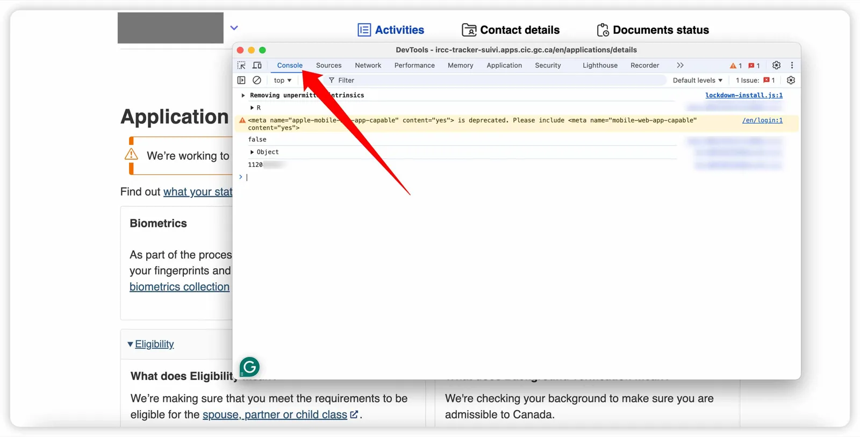
Task: Expand the logged Object entry
Action: click(252, 152)
